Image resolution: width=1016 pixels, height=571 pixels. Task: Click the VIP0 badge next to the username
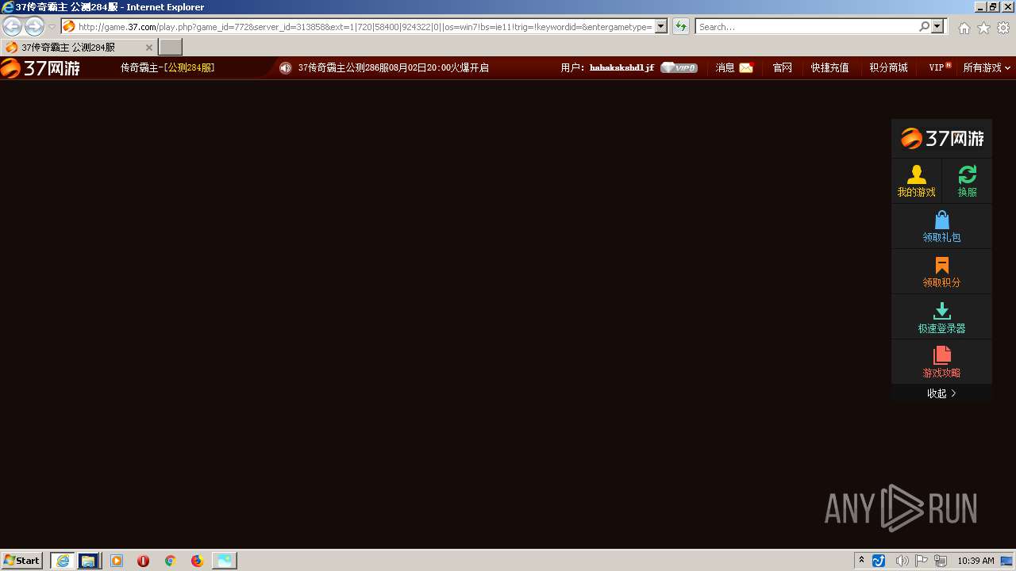[679, 68]
